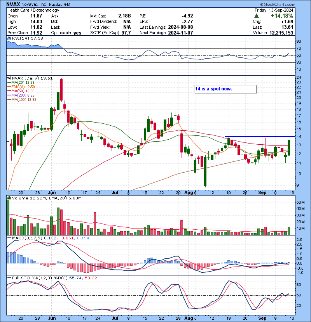Click the High value 14.03
Viewport: 311px width, 322px height.
[x=36, y=22]
